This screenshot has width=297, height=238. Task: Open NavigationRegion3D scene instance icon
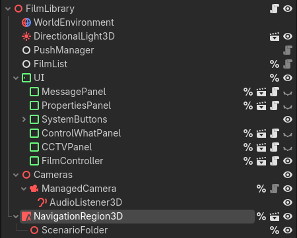tap(275, 216)
